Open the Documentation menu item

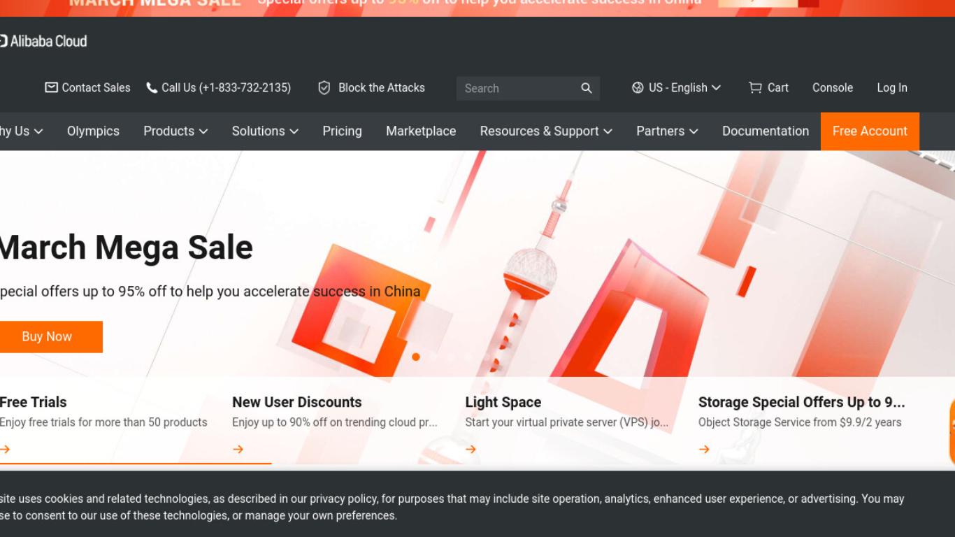click(766, 131)
